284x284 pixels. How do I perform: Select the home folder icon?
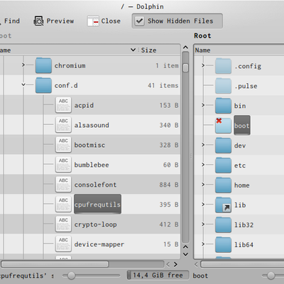223,185
